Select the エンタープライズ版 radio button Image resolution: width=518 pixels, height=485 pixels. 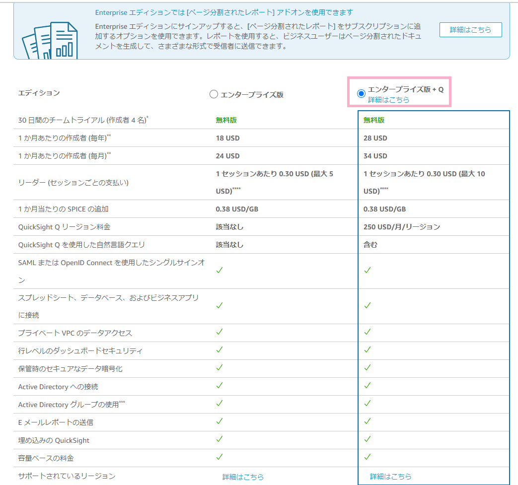(x=214, y=94)
